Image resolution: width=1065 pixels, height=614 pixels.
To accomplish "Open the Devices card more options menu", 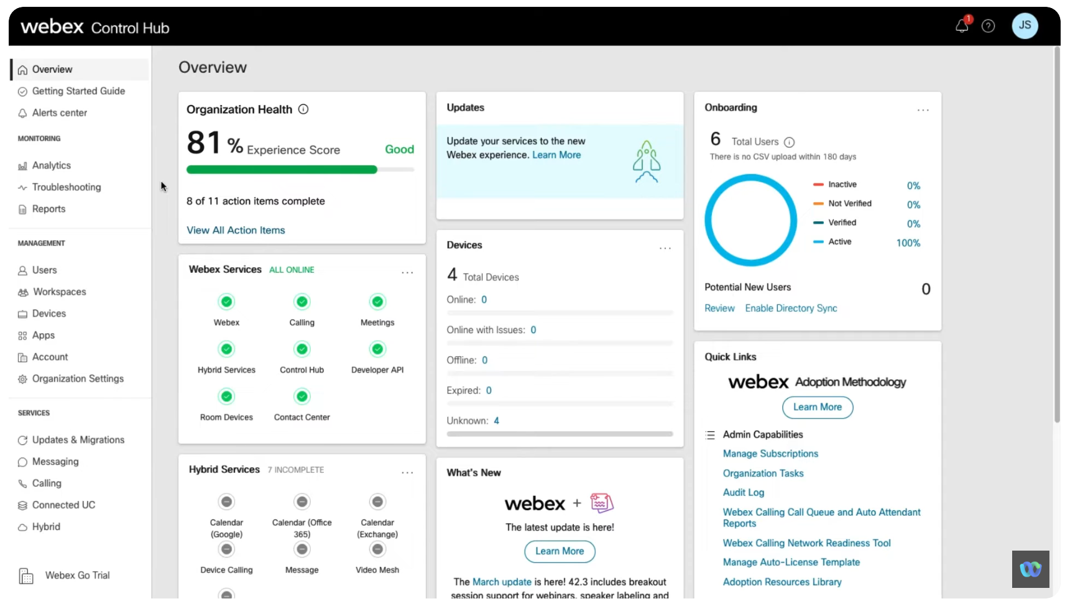I will tap(665, 248).
